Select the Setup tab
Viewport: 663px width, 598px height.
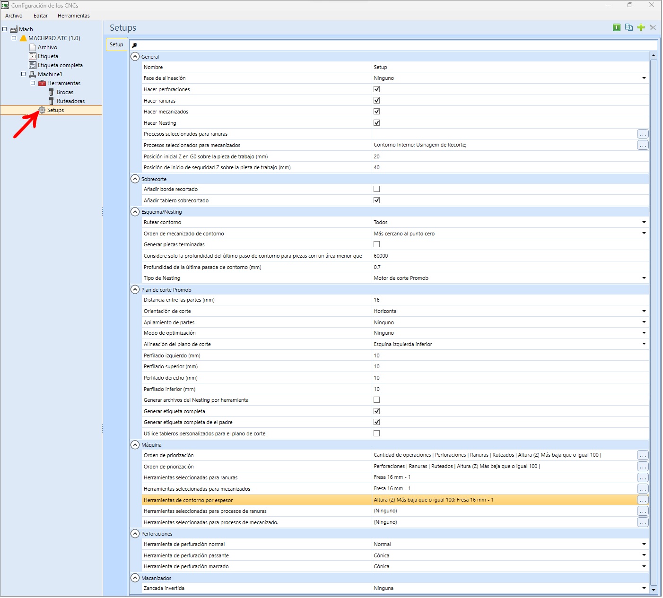coord(116,45)
